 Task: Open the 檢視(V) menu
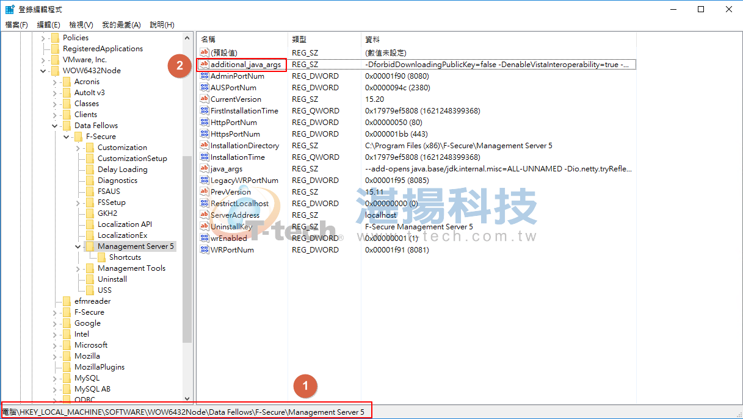[81, 25]
